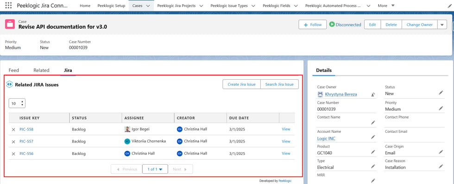Select the Jira tab
Screen dimensions: 454x184
pos(68,70)
